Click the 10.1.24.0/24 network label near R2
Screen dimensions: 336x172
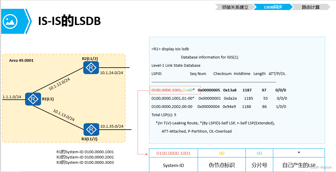111,73
